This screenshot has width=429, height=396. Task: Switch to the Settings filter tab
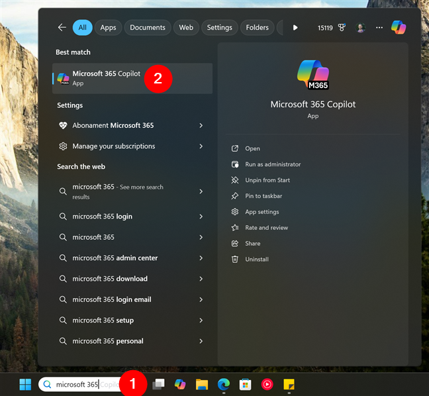[x=219, y=27]
